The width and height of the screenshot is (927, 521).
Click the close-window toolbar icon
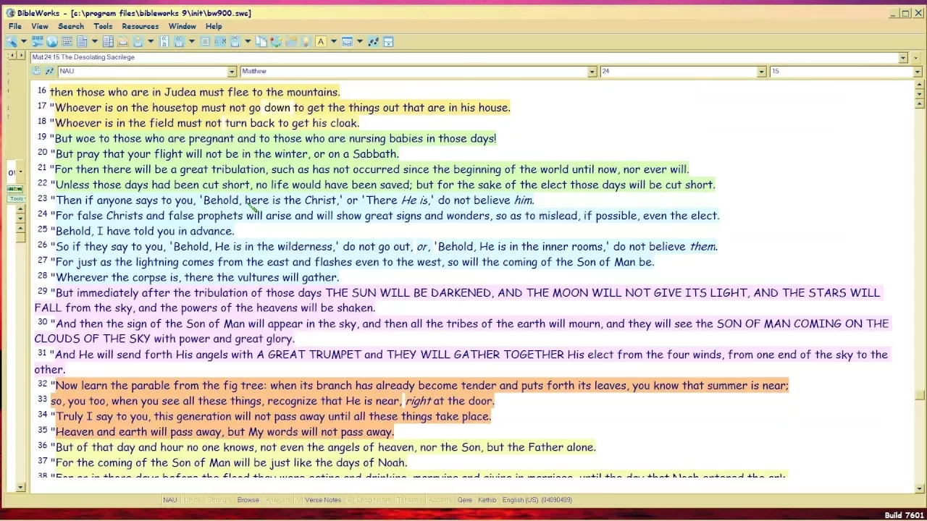[388, 42]
